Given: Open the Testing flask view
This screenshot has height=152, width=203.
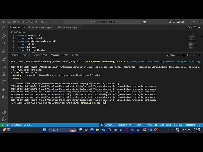Looking at the screenshot, I should tap(4, 74).
